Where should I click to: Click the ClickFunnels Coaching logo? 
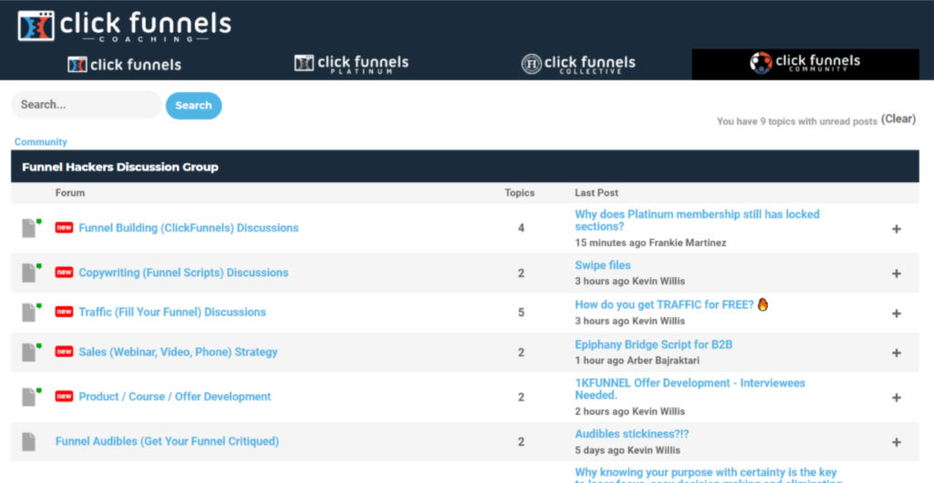pos(124,26)
